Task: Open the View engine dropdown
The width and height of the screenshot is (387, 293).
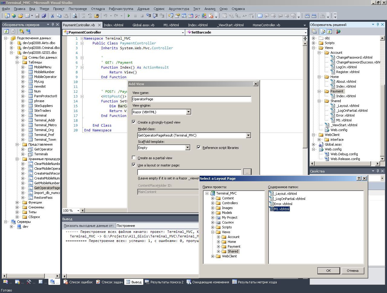Action: pyautogui.click(x=188, y=112)
